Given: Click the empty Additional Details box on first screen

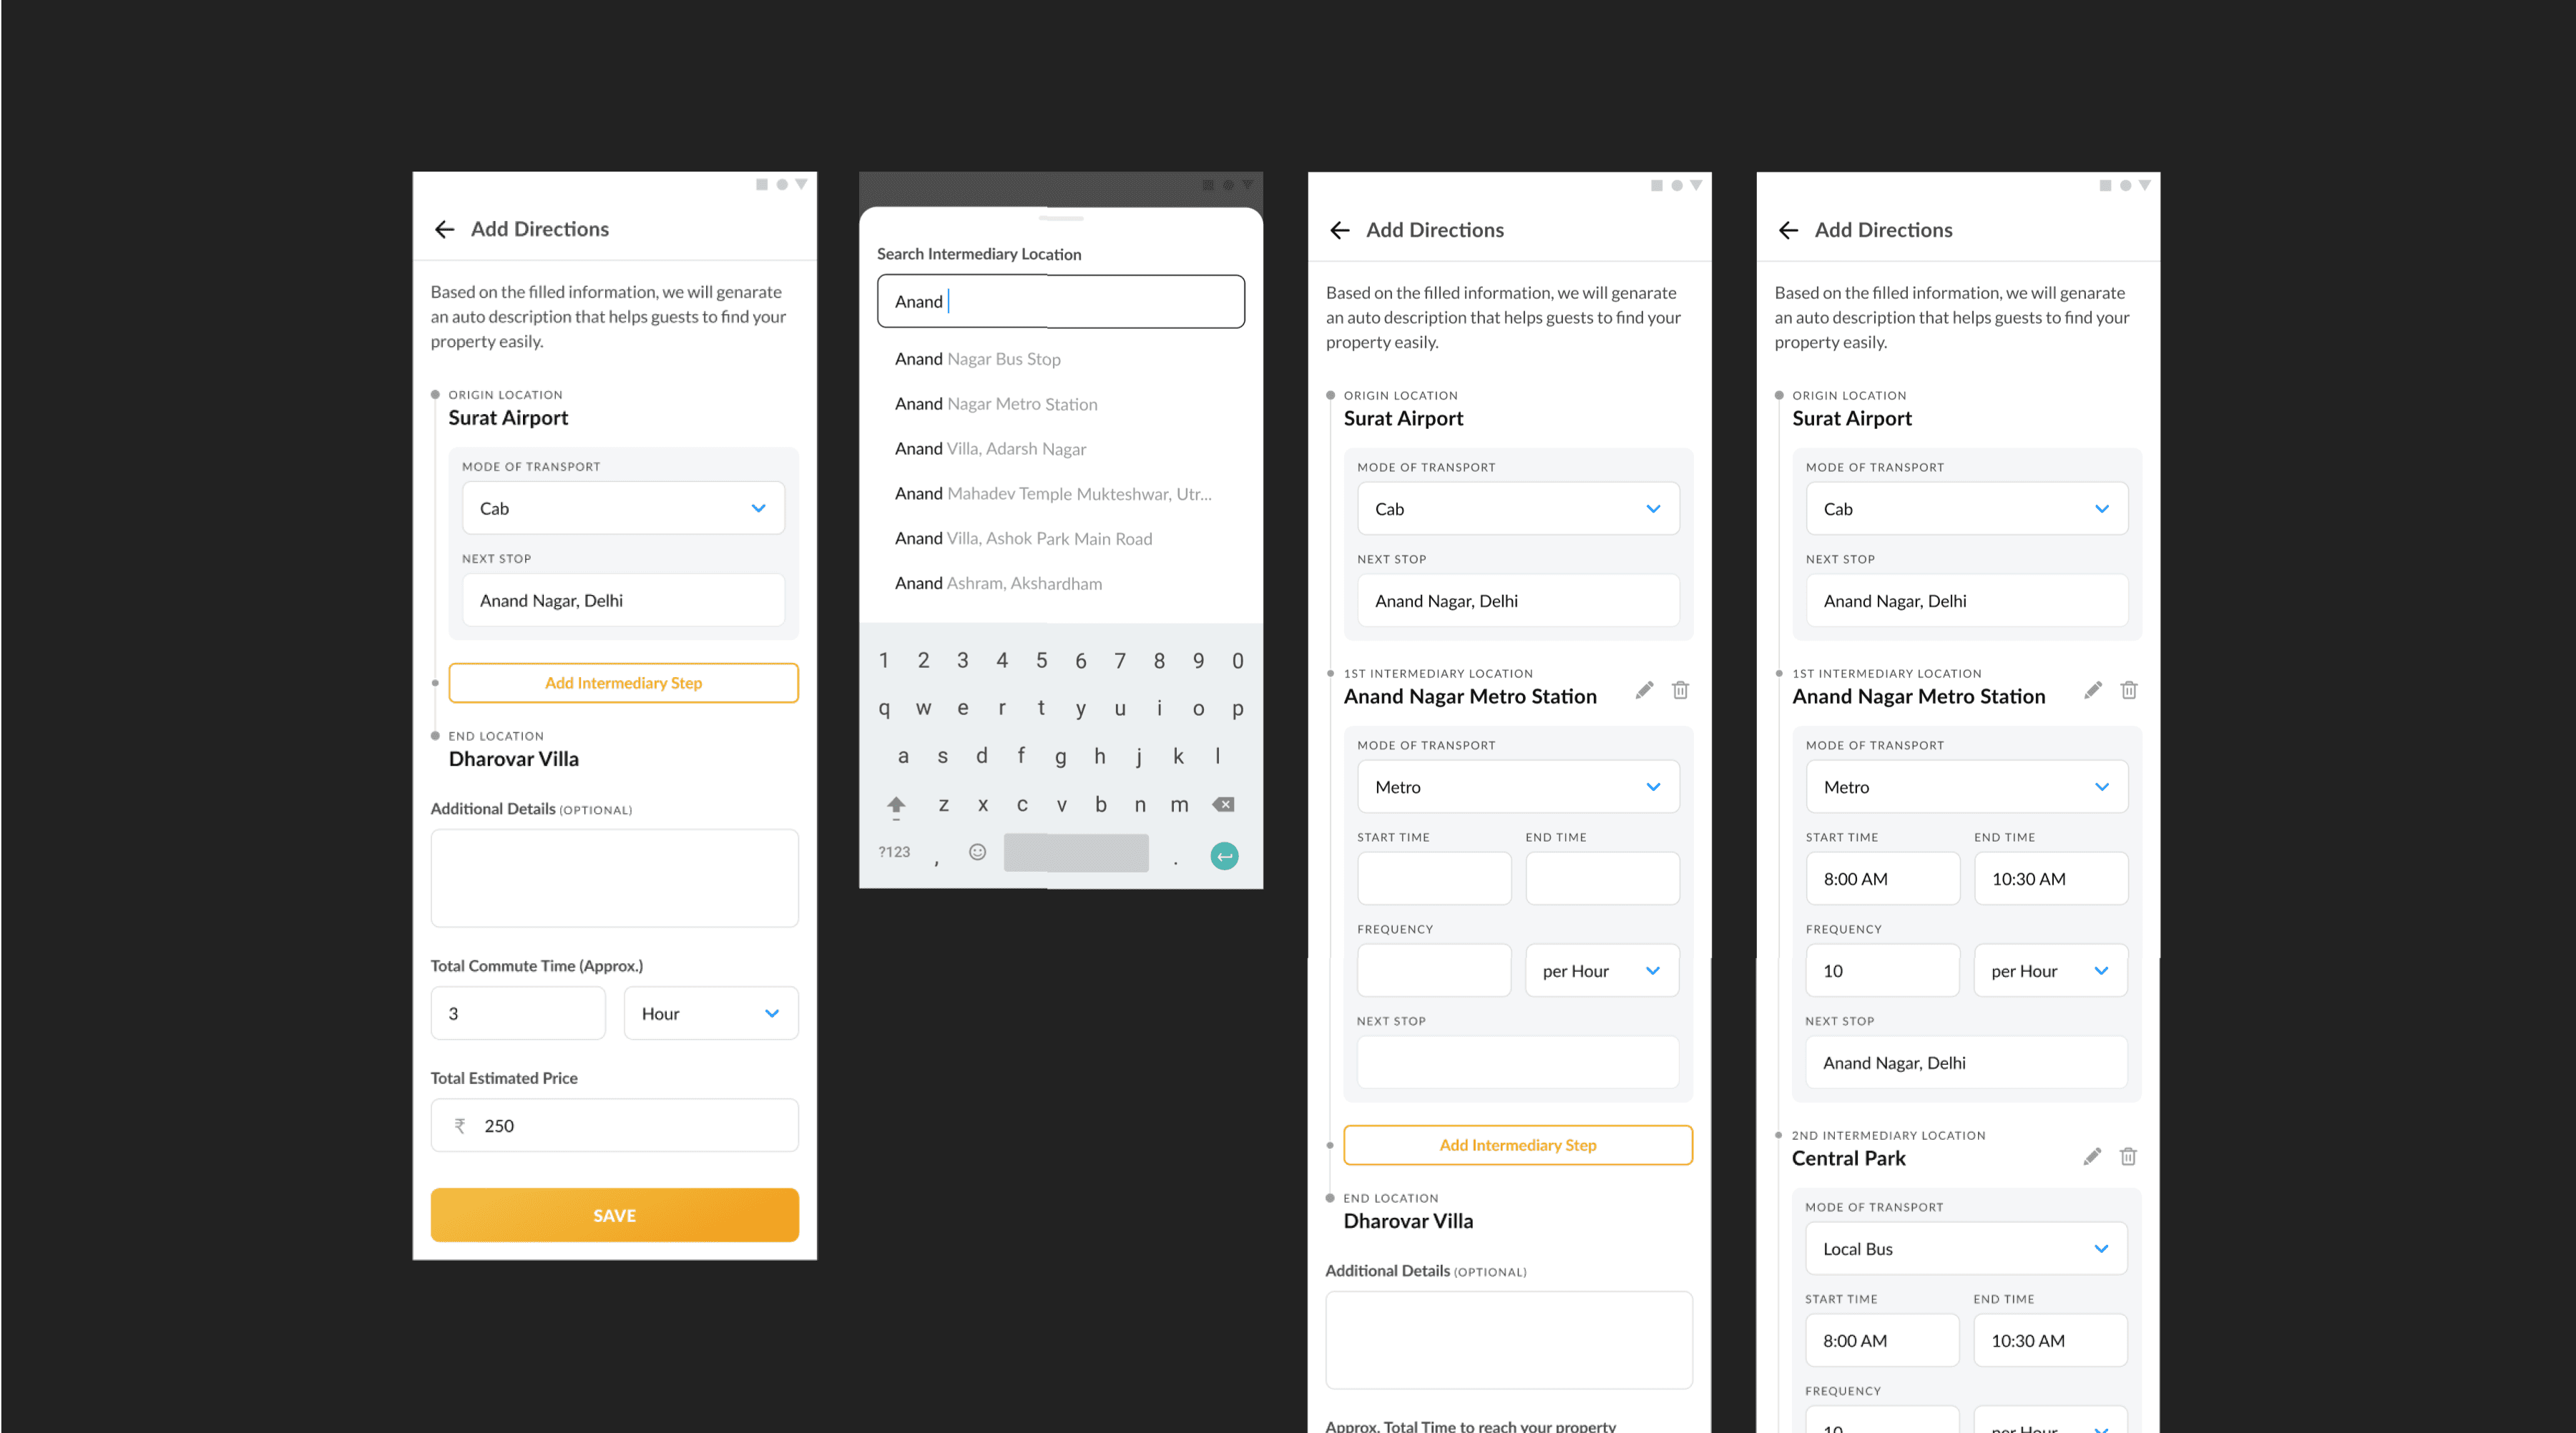Looking at the screenshot, I should pos(614,877).
